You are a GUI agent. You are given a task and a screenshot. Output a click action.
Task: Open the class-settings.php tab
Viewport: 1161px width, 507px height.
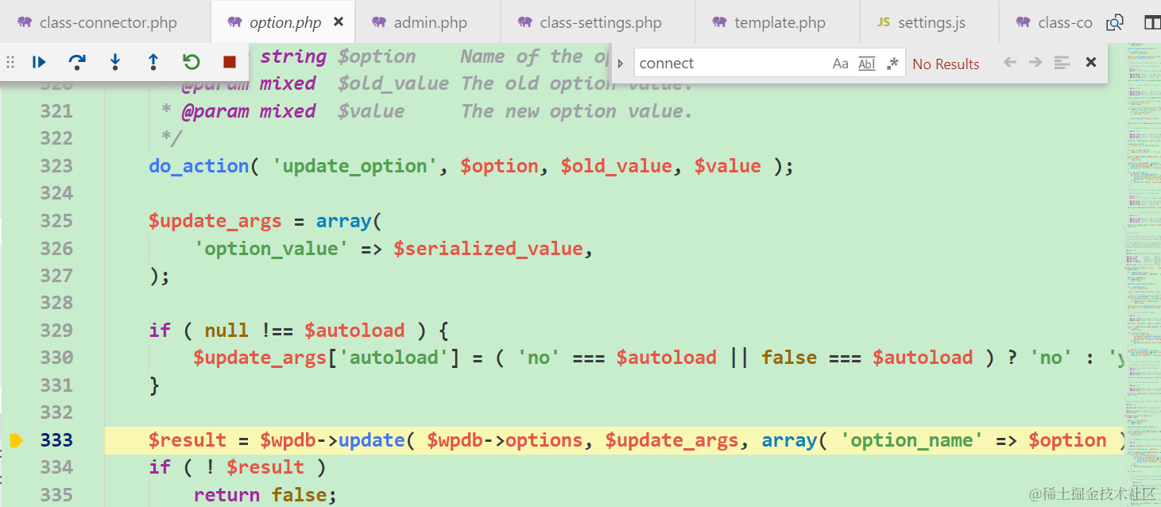598,22
